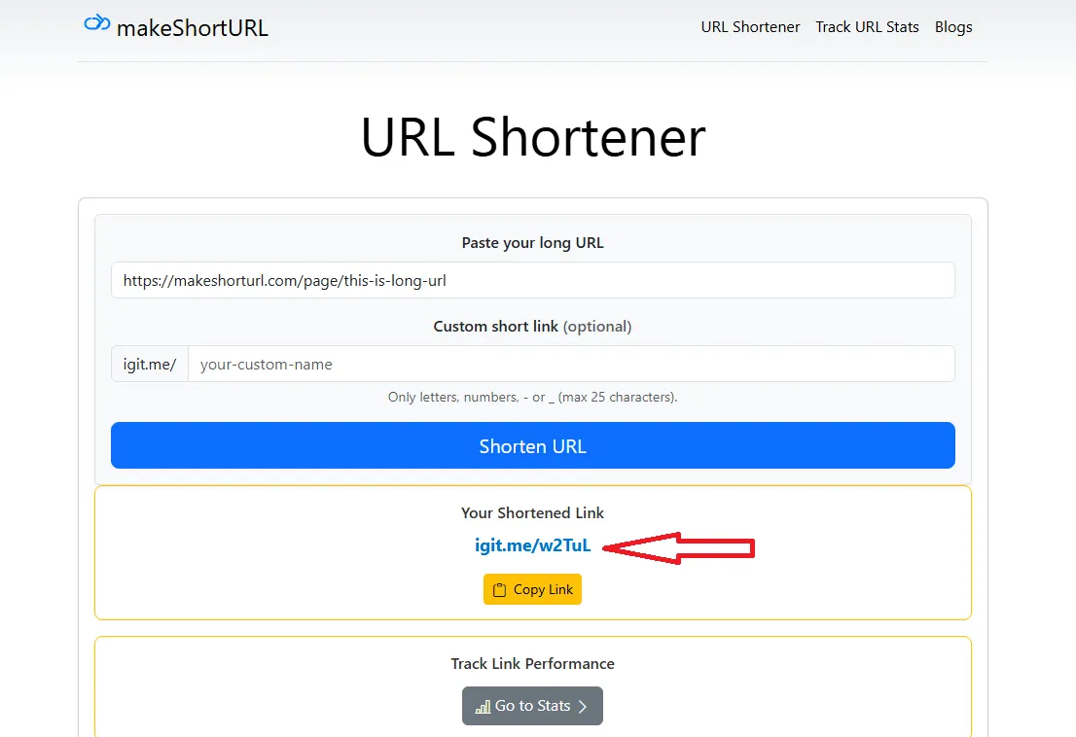
Task: Open the shortened link igit.me/w2TuL
Action: coord(532,545)
